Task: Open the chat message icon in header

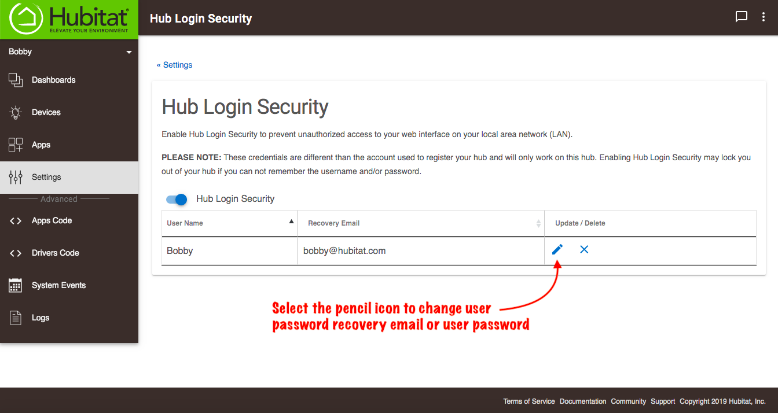Action: pos(742,17)
